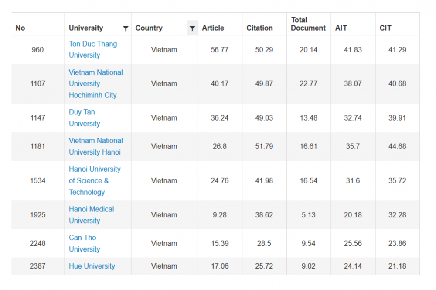The image size is (436, 290).
Task: Open the Ton Duc Thang University link
Action: 93,50
